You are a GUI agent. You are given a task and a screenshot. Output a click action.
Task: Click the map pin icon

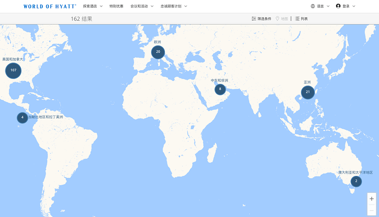tap(277, 19)
